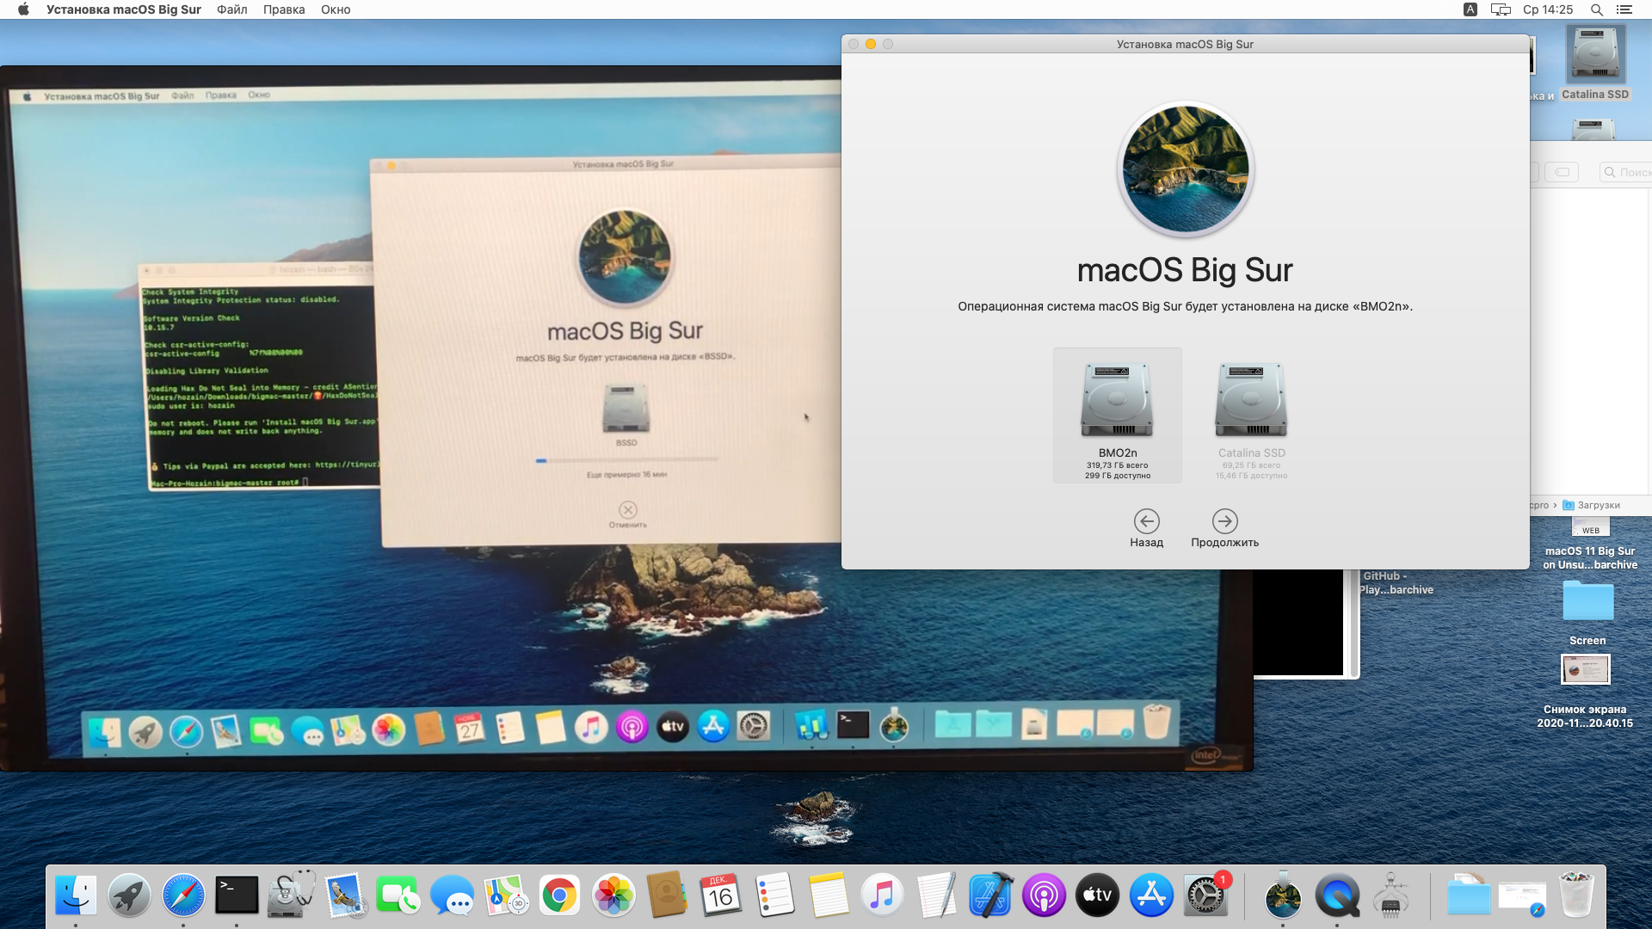Viewport: 1652px width, 929px height.
Task: Open Launchpad from the Dock
Action: [x=129, y=896]
